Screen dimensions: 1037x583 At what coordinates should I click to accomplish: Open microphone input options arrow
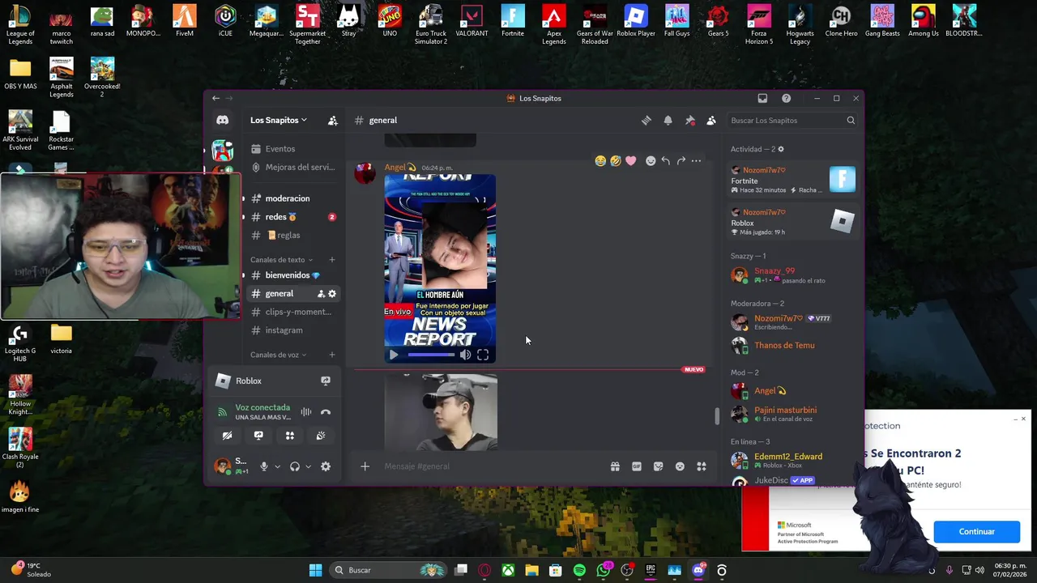(277, 466)
